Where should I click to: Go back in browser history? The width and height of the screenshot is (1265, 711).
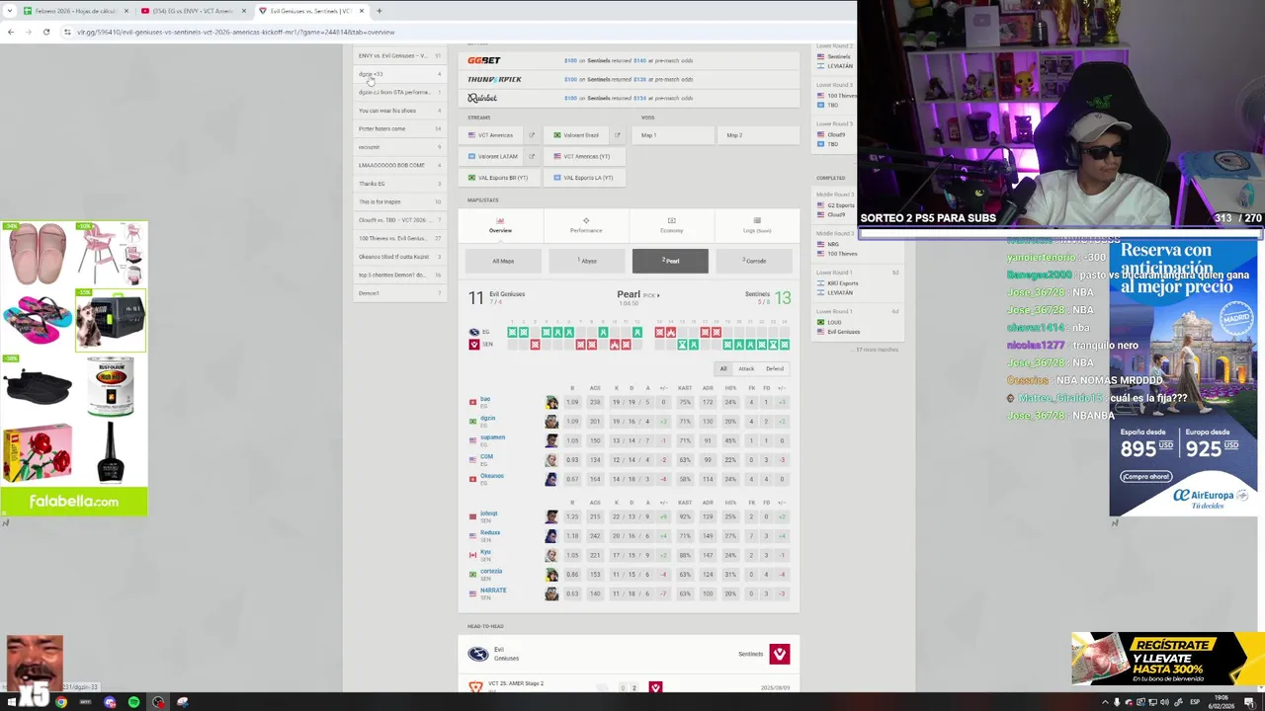pyautogui.click(x=11, y=32)
